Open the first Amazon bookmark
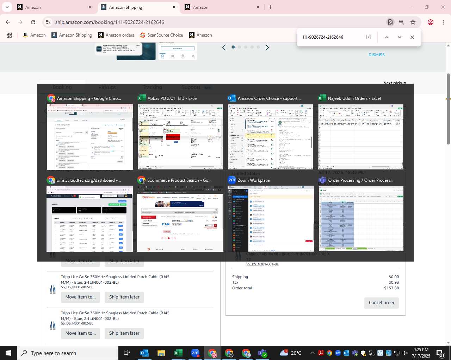The width and height of the screenshot is (451, 360). pos(34,35)
